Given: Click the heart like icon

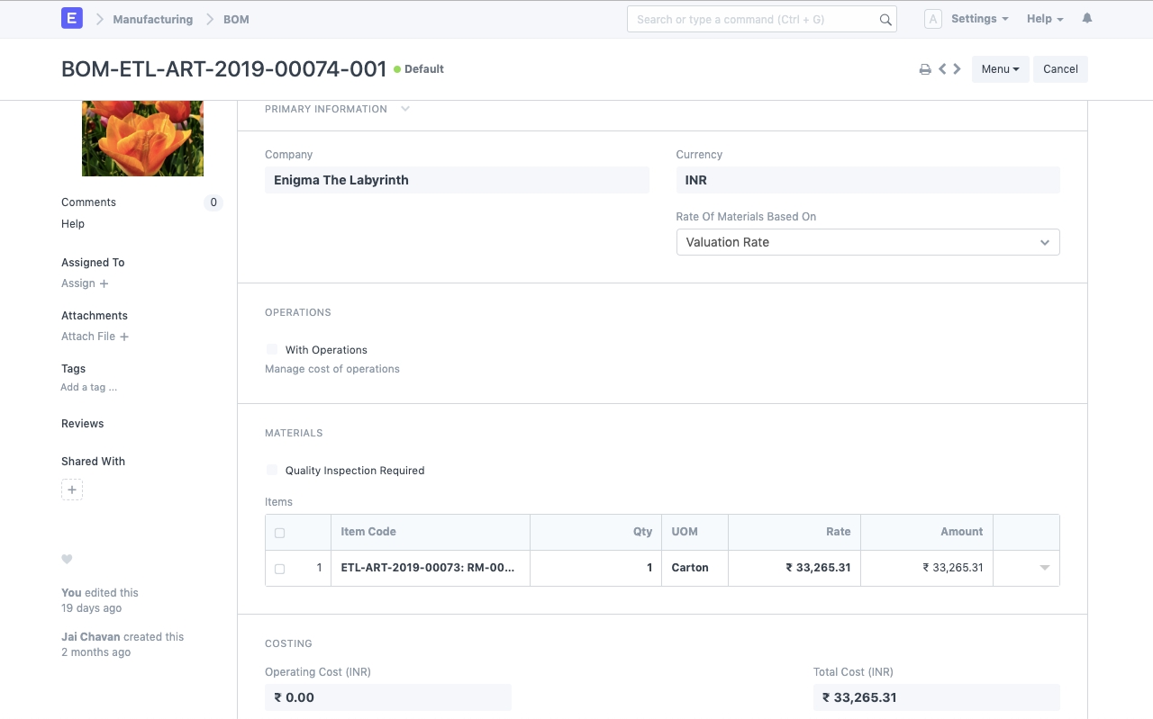Looking at the screenshot, I should [x=67, y=560].
